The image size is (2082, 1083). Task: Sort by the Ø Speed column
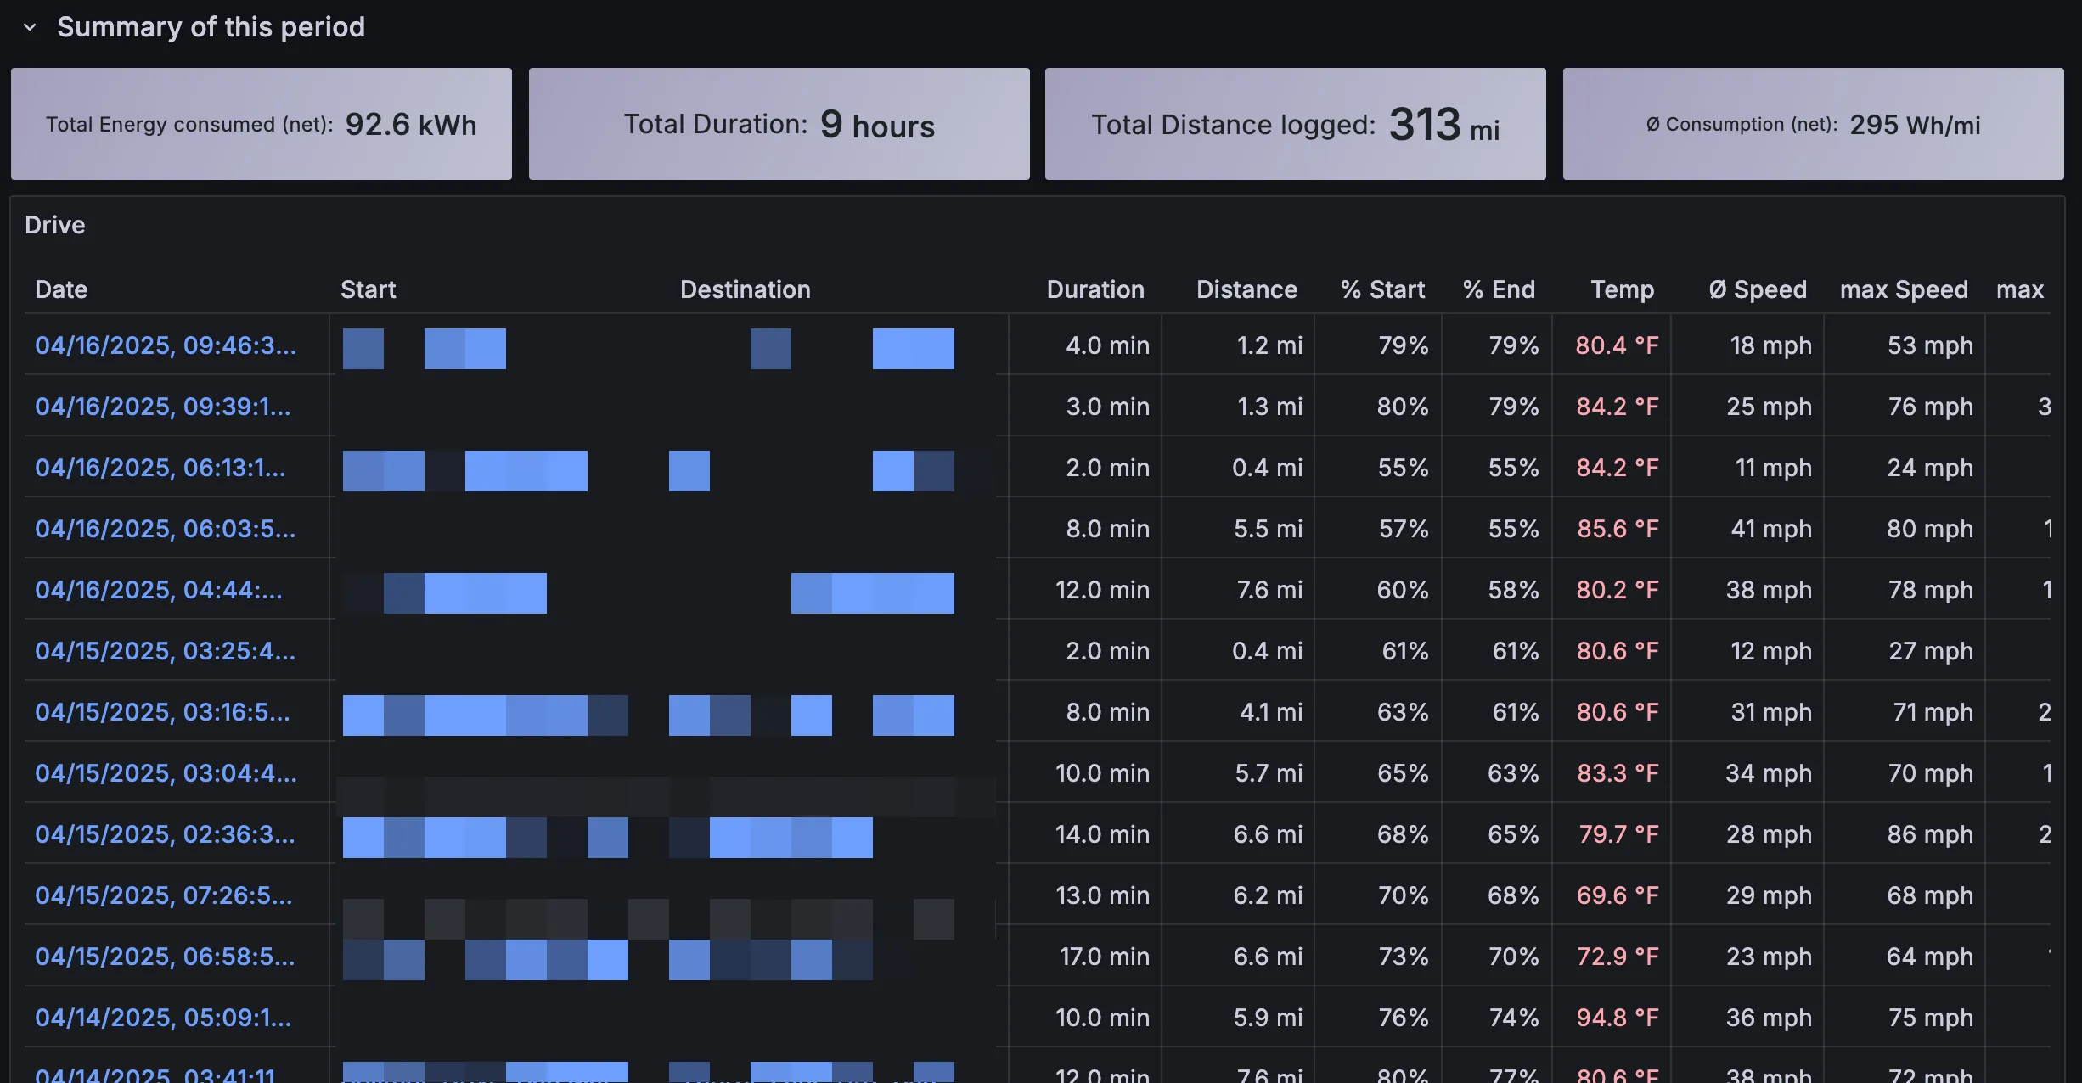click(x=1758, y=289)
